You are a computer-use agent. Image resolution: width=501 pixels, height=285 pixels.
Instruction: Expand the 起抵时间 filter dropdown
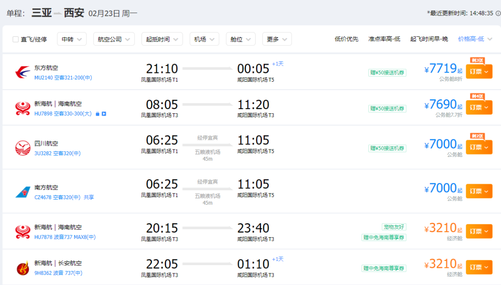click(x=162, y=39)
